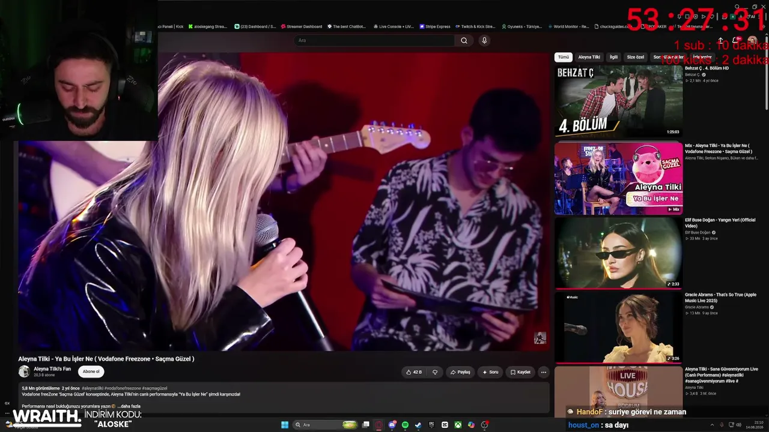Click the YouTube create video icon
769x432 pixels.
tap(720, 40)
